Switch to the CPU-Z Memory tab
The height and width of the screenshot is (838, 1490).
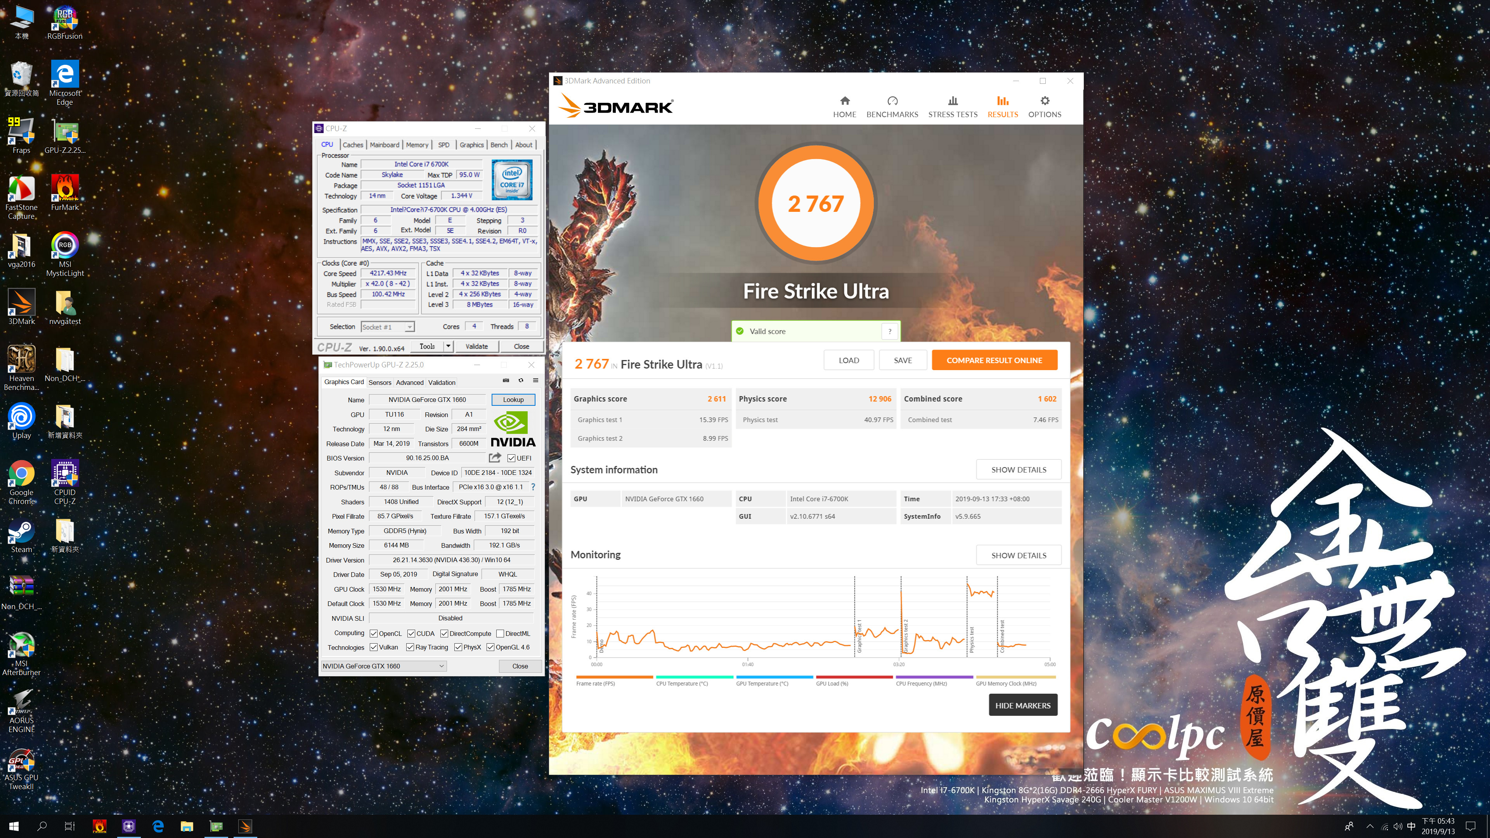(x=417, y=145)
